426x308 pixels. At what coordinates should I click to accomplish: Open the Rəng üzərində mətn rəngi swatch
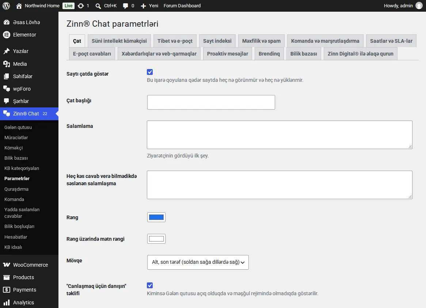tap(156, 239)
